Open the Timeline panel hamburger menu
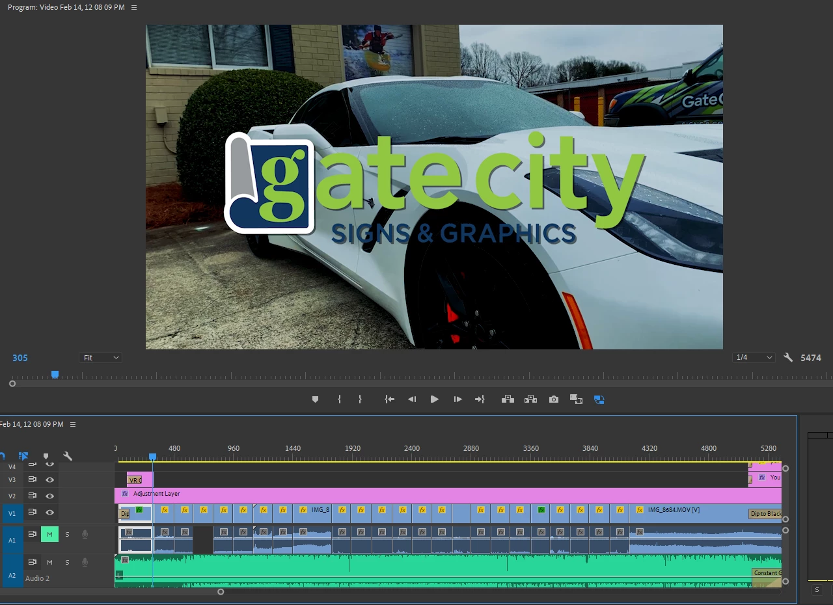The width and height of the screenshot is (833, 605). tap(73, 424)
